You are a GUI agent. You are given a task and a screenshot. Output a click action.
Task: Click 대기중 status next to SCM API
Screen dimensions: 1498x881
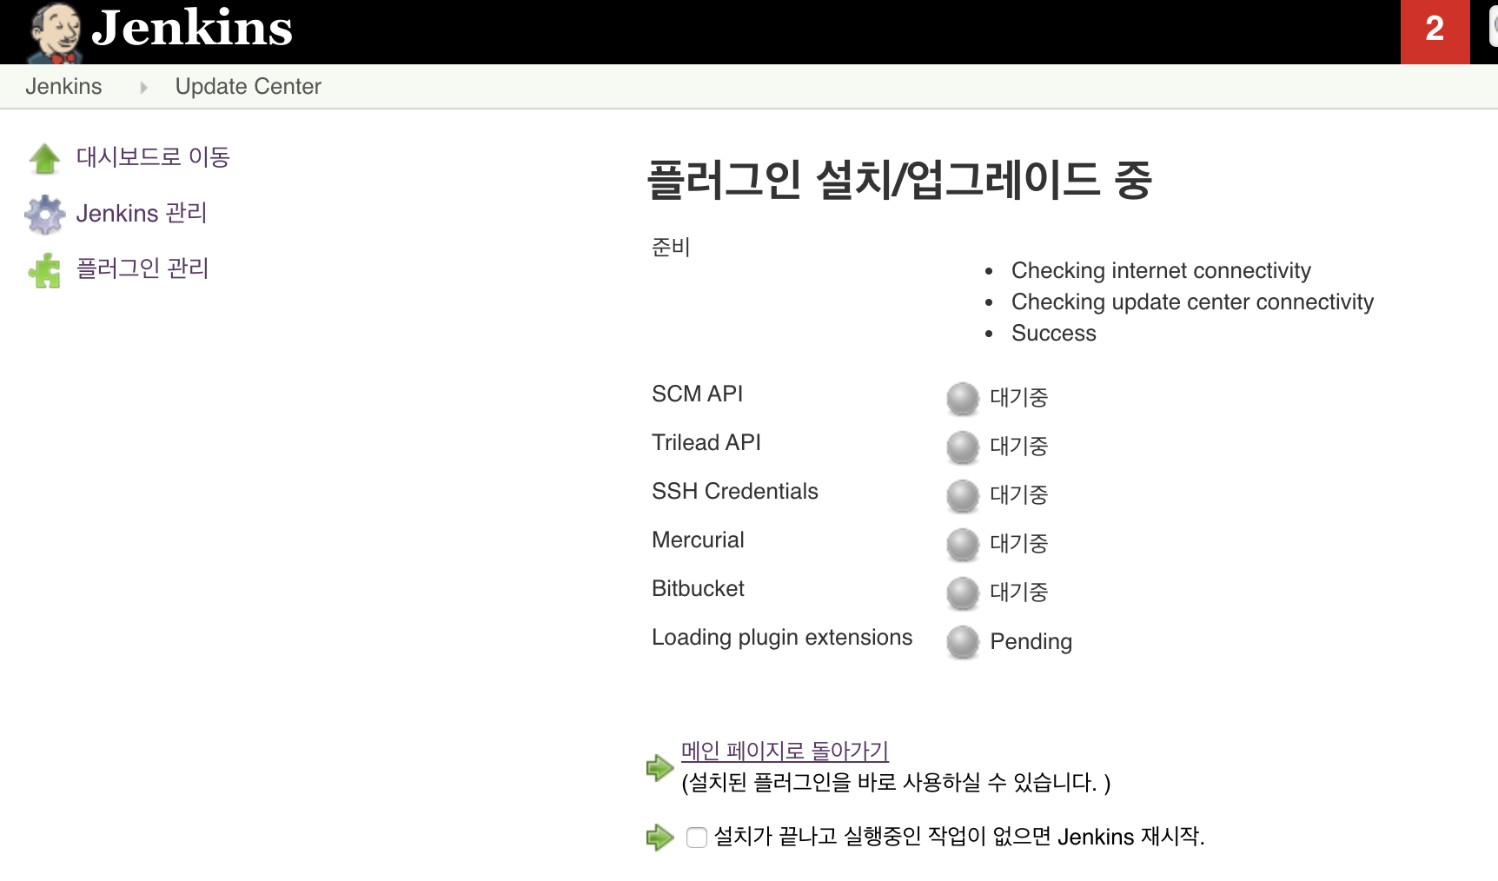point(1018,398)
